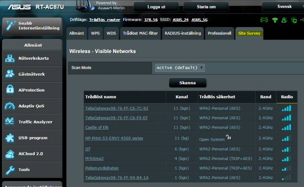Screen dimensions: 304x187
Task: Click the Trådlös router mode link
Action: [104, 20]
